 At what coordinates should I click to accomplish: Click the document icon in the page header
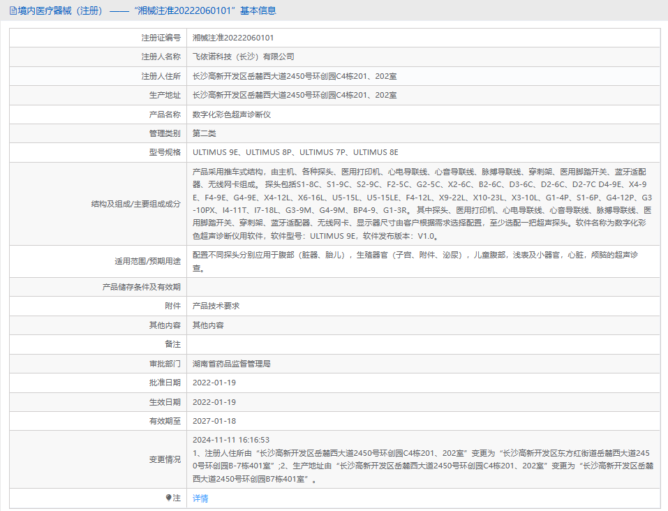point(13,10)
